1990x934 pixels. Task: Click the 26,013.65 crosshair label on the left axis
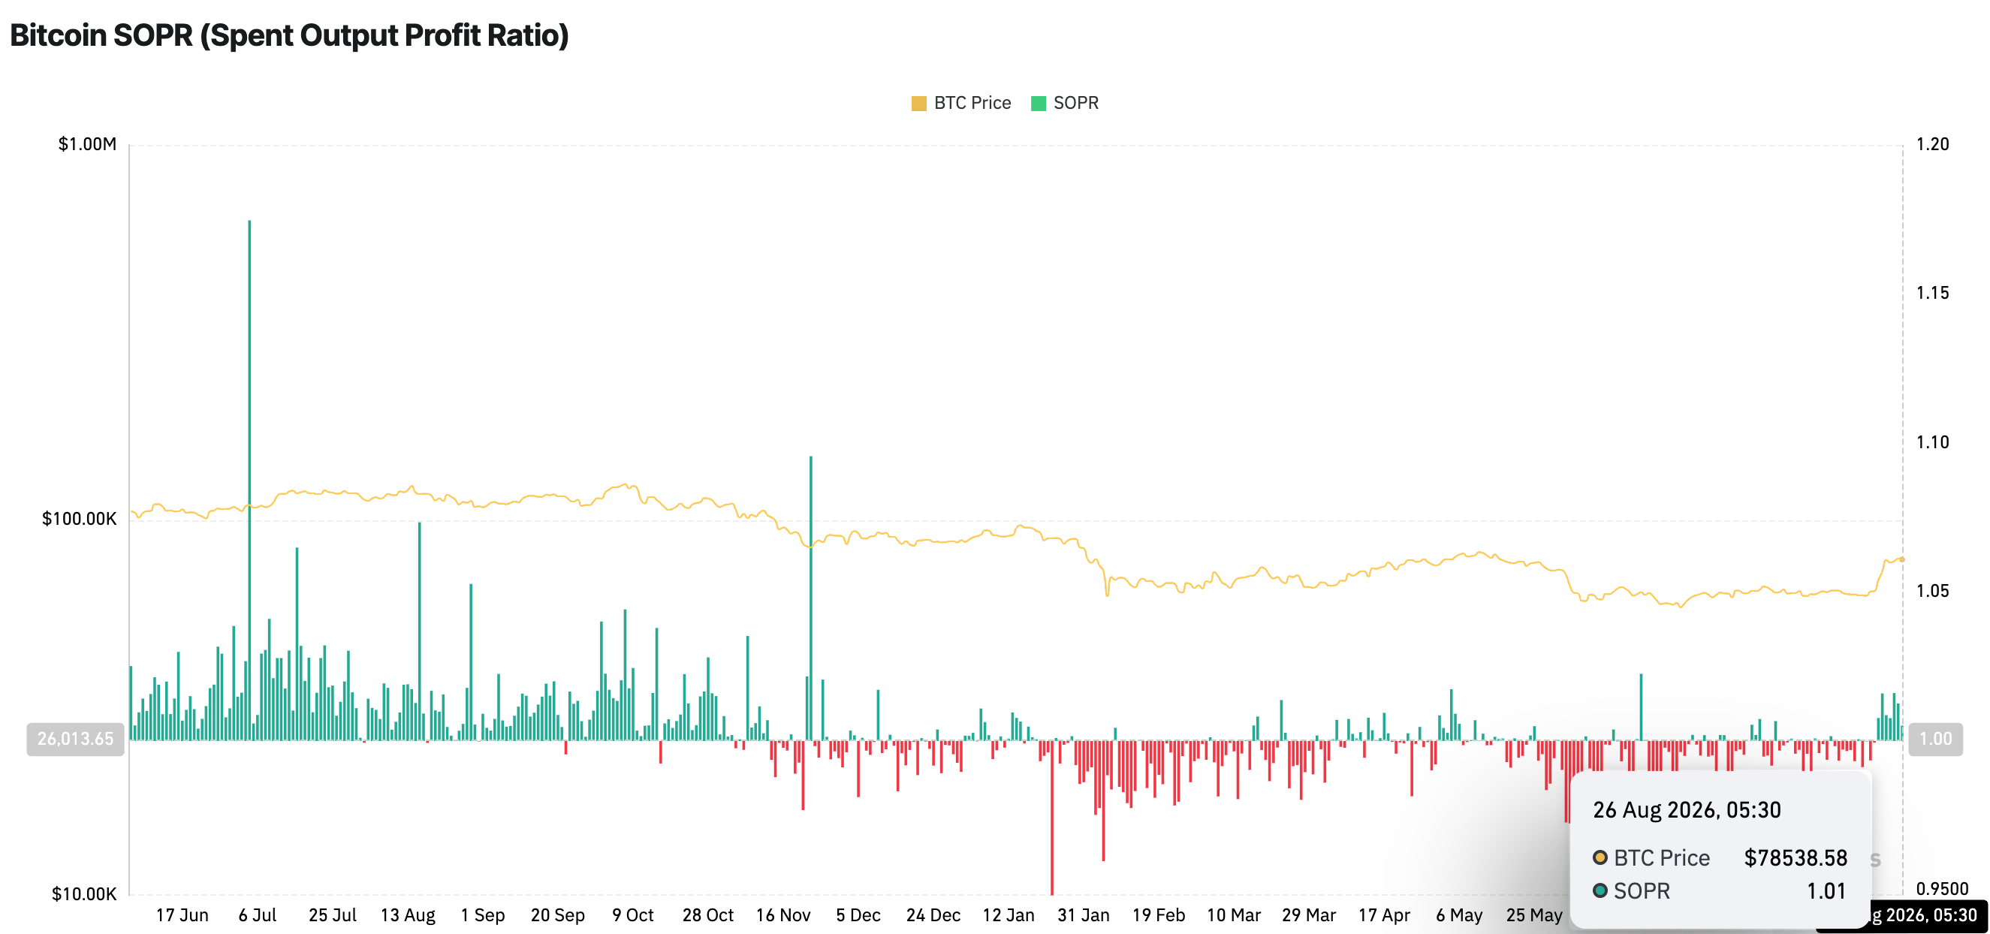click(x=75, y=739)
